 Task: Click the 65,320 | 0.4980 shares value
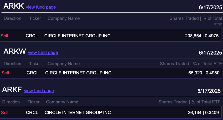tap(205, 73)
